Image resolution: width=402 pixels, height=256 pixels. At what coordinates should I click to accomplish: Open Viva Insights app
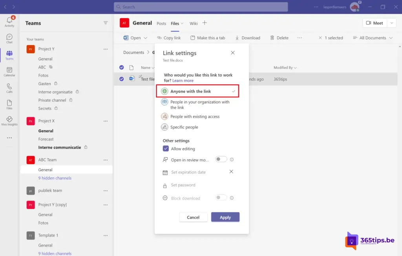coord(9,121)
